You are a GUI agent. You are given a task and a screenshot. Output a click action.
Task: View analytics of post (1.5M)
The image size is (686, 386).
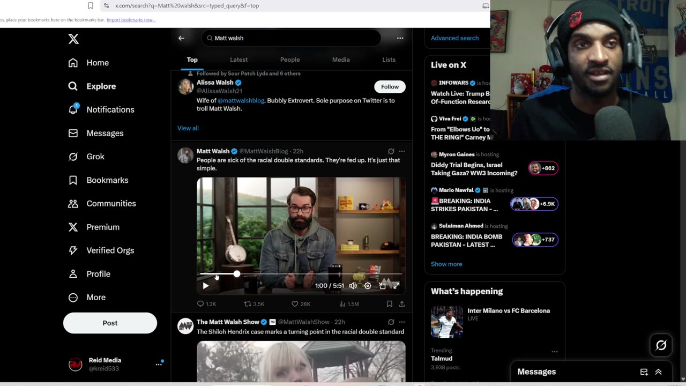click(349, 304)
